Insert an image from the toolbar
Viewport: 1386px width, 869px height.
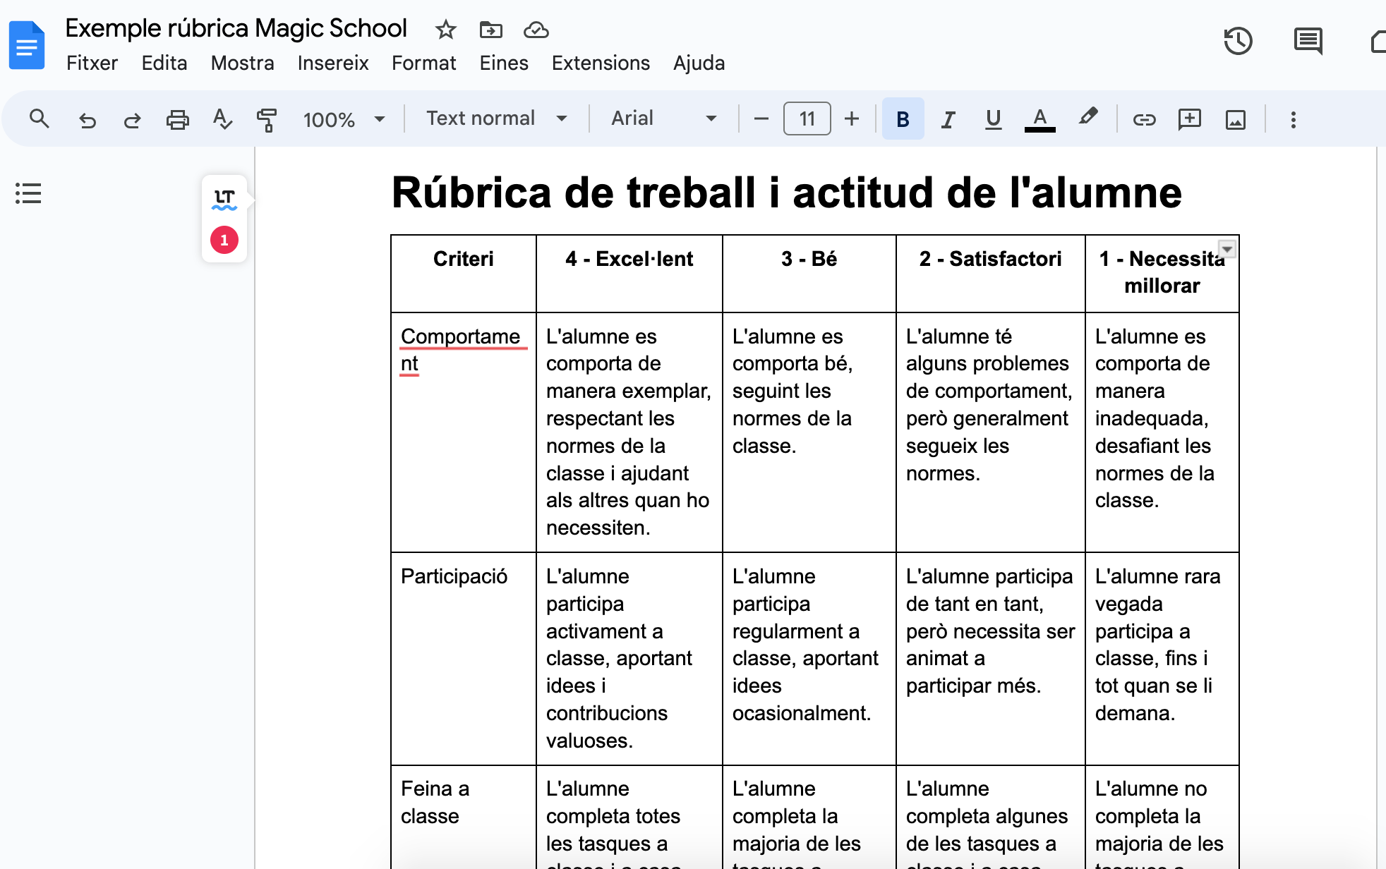click(x=1235, y=119)
